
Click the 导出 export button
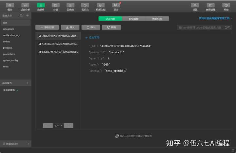pyautogui.click(x=91, y=27)
